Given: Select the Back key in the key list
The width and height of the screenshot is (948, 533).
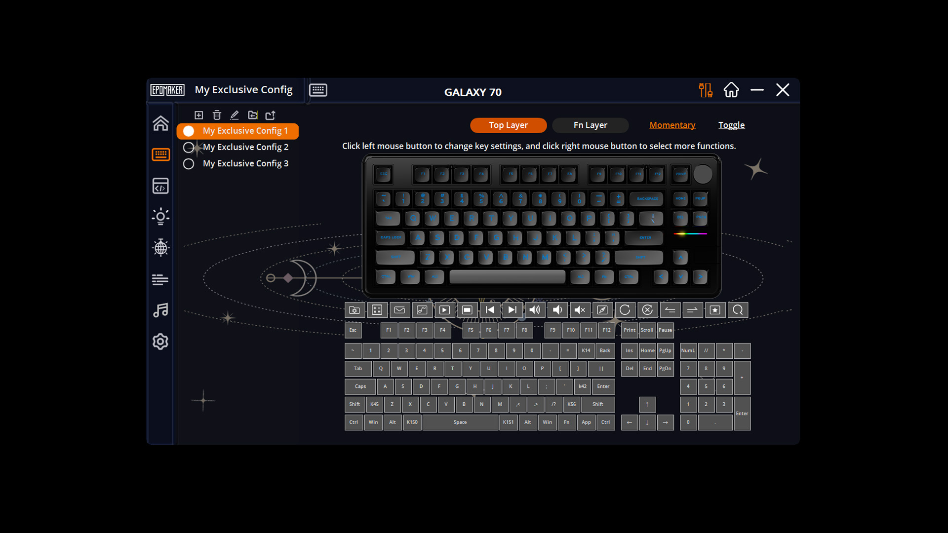Looking at the screenshot, I should pyautogui.click(x=605, y=351).
